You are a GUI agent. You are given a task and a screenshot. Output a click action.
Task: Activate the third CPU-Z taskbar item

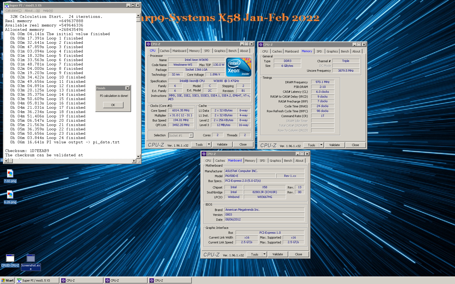tap(170, 280)
